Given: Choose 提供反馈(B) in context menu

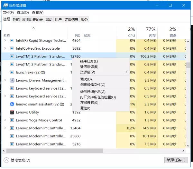Looking at the screenshot, I should tap(101, 67).
